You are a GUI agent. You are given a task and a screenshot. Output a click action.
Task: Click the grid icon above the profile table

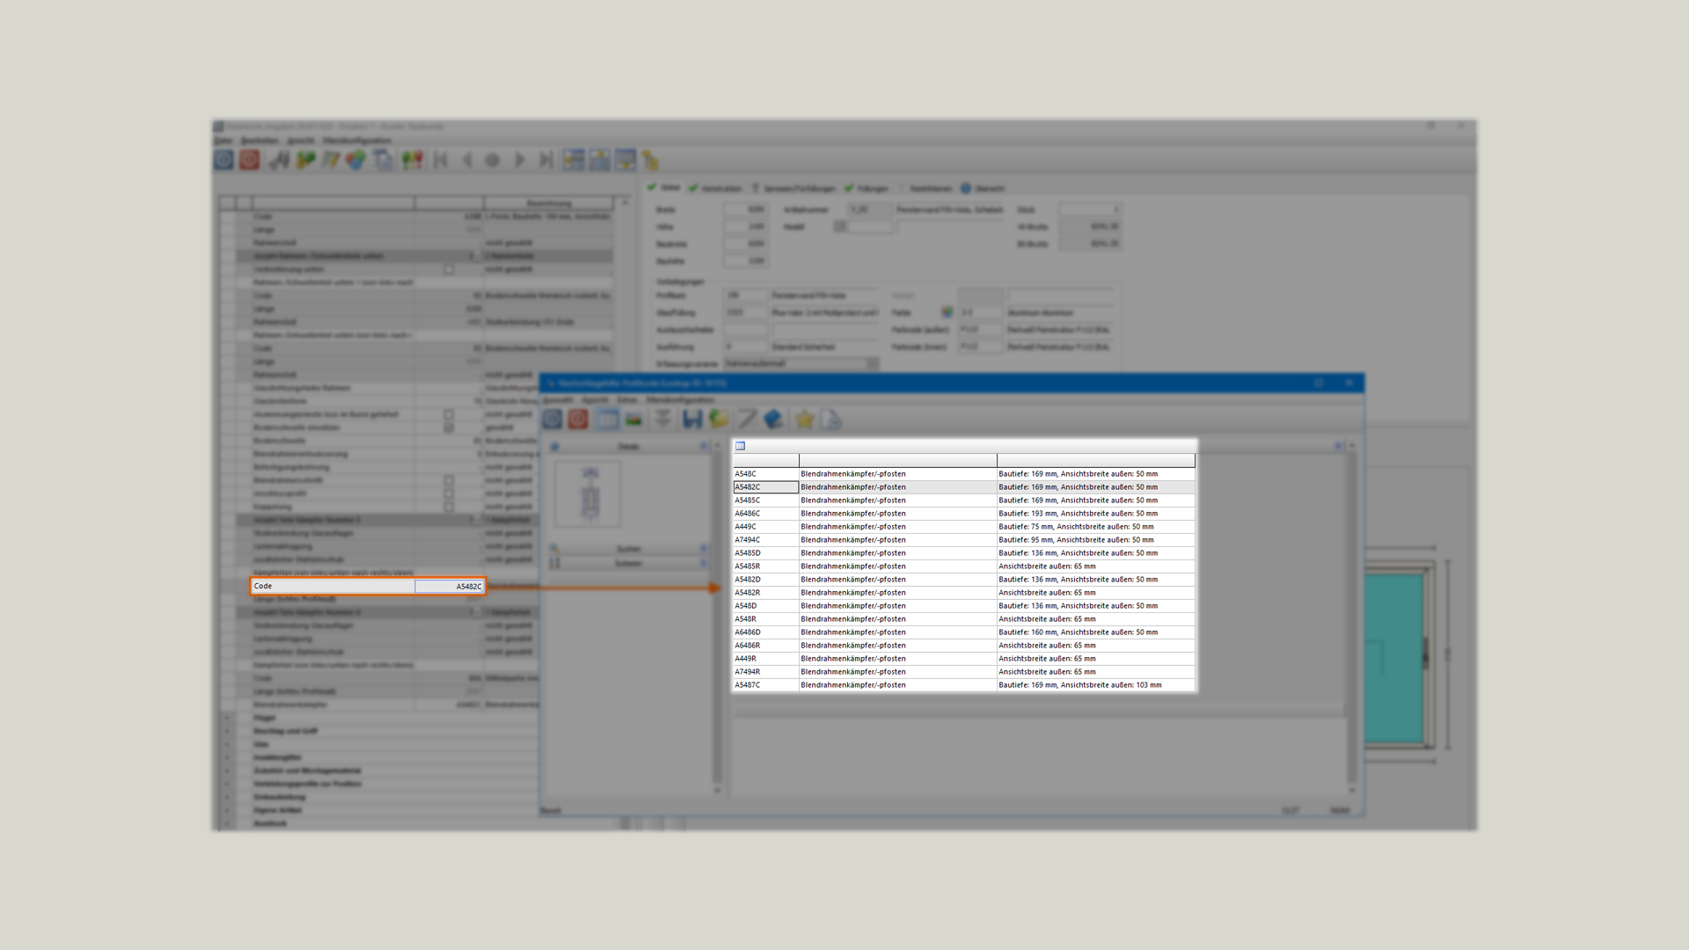[x=740, y=446]
